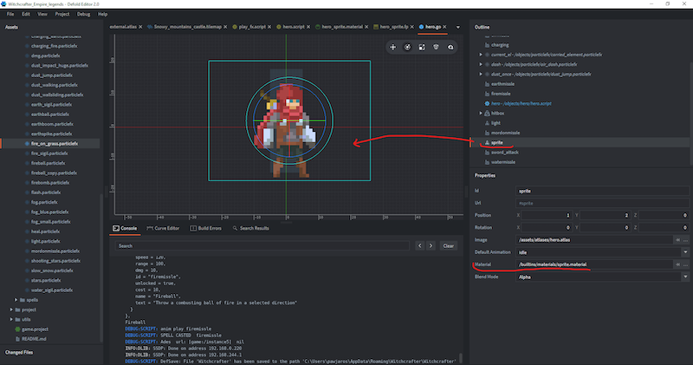This screenshot has width=693, height=365.
Task: Select the Move tool in scene toolbar
Action: coord(393,46)
